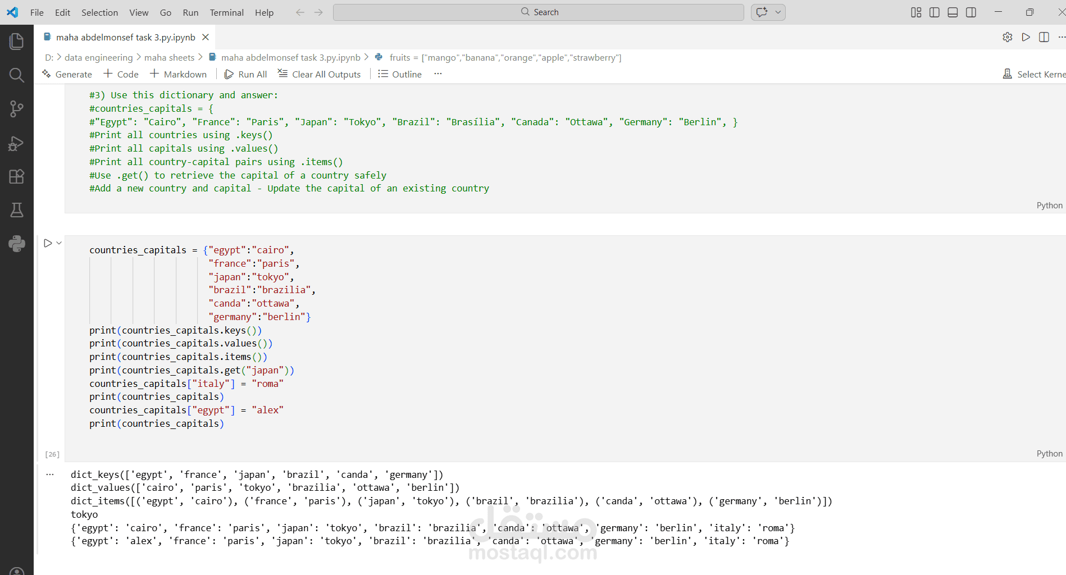Open the Terminal menu
Screen dimensions: 1066x575
[x=226, y=12]
